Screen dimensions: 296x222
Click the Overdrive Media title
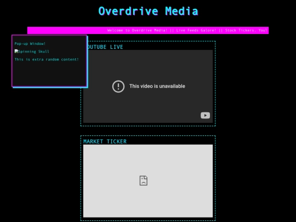coord(148,11)
